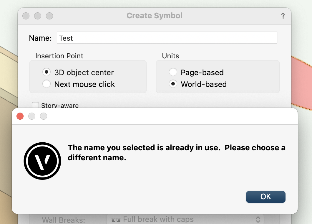Click the alert warning message text

tap(176, 152)
